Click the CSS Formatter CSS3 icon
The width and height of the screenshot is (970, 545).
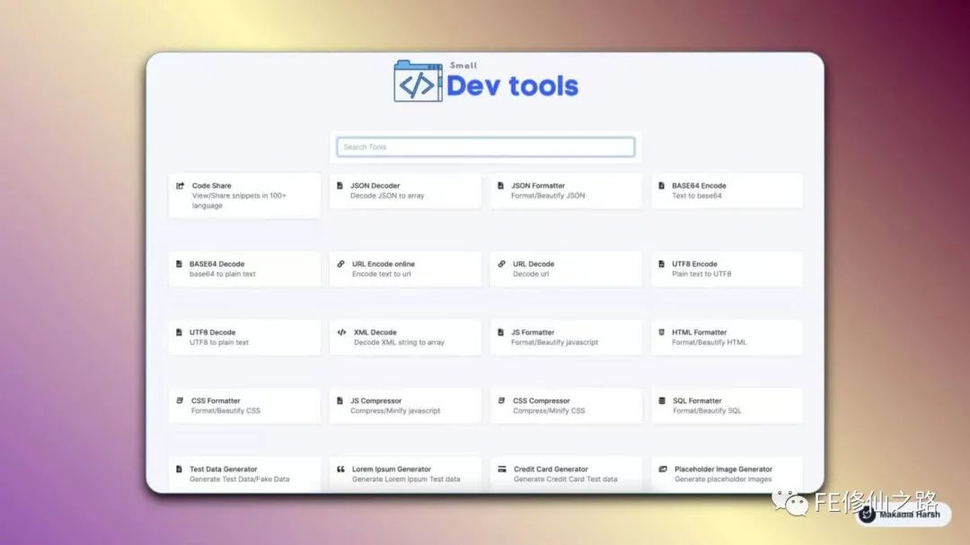click(180, 400)
